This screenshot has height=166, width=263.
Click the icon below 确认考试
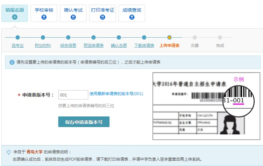click(x=73, y=17)
